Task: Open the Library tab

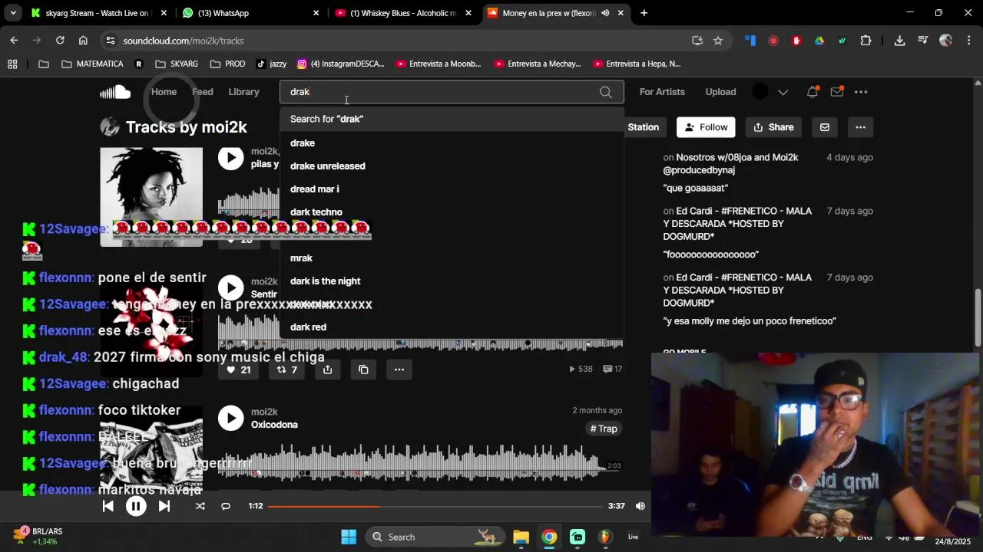Action: (x=243, y=92)
